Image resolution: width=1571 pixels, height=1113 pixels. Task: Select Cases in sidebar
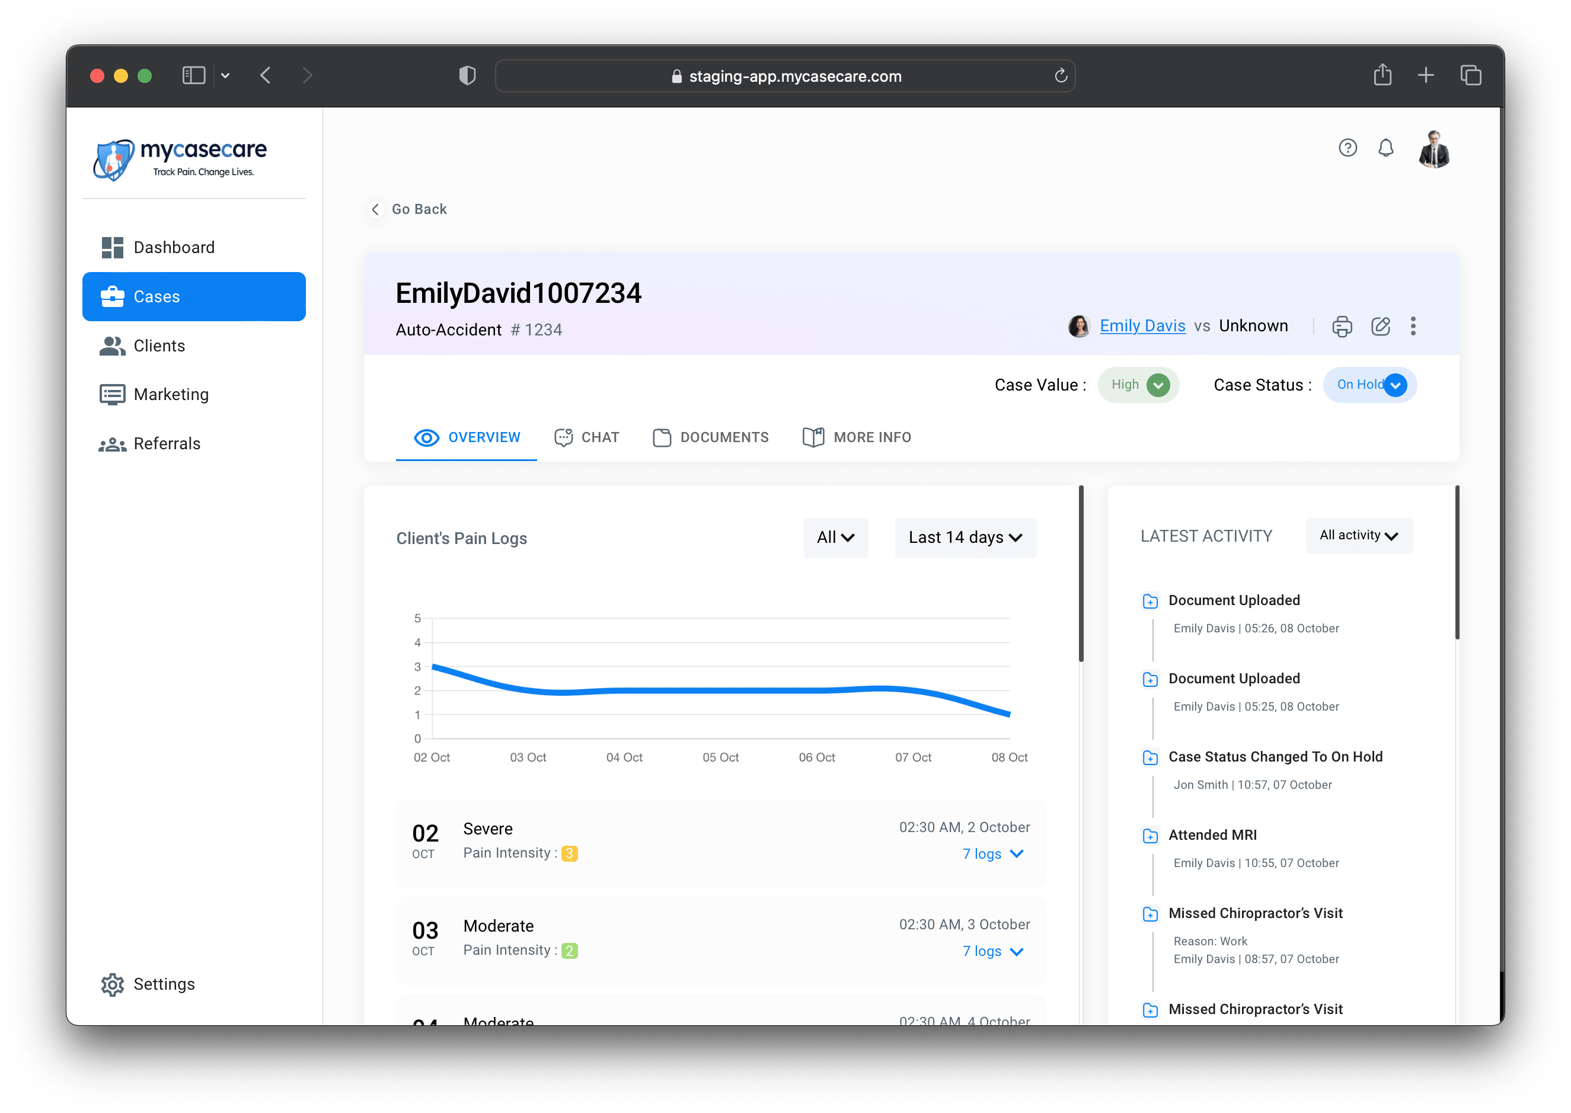point(194,297)
